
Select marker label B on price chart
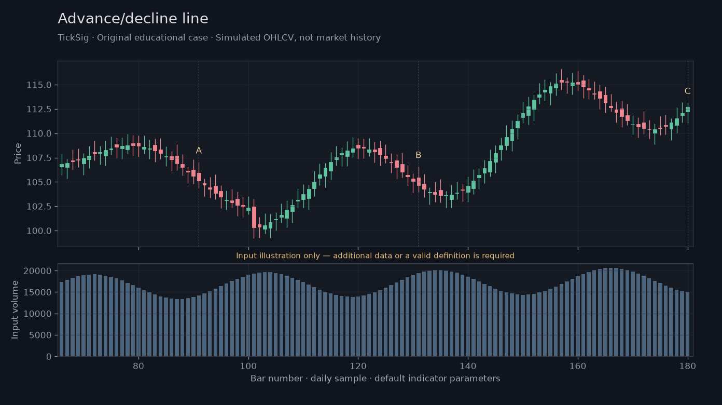click(418, 155)
